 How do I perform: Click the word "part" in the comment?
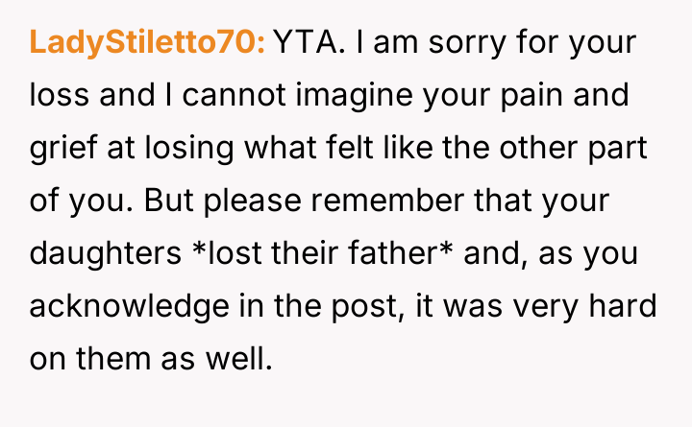coord(632,149)
